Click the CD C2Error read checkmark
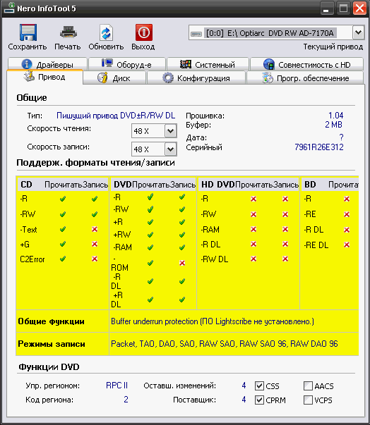The width and height of the screenshot is (370, 425). [x=63, y=259]
